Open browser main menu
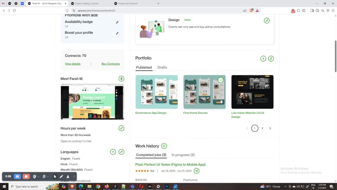Image resolution: width=337 pixels, height=190 pixels. (333, 10)
